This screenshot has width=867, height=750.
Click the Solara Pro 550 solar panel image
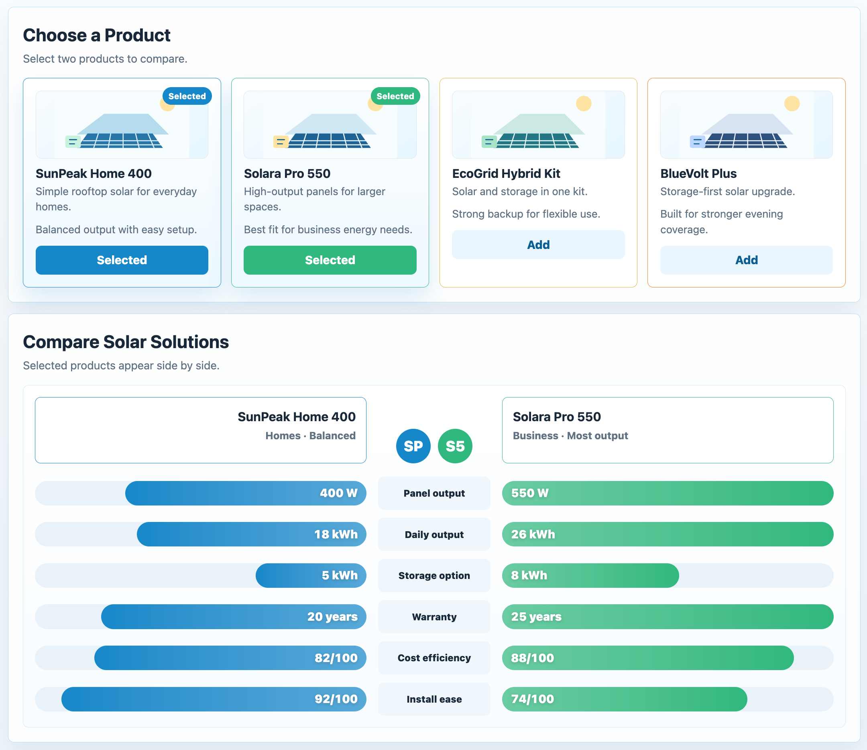click(330, 124)
